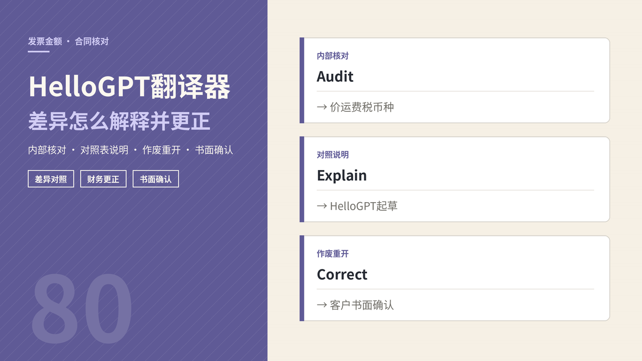Click the 差异对照 tag button
The image size is (642, 361).
coord(51,179)
